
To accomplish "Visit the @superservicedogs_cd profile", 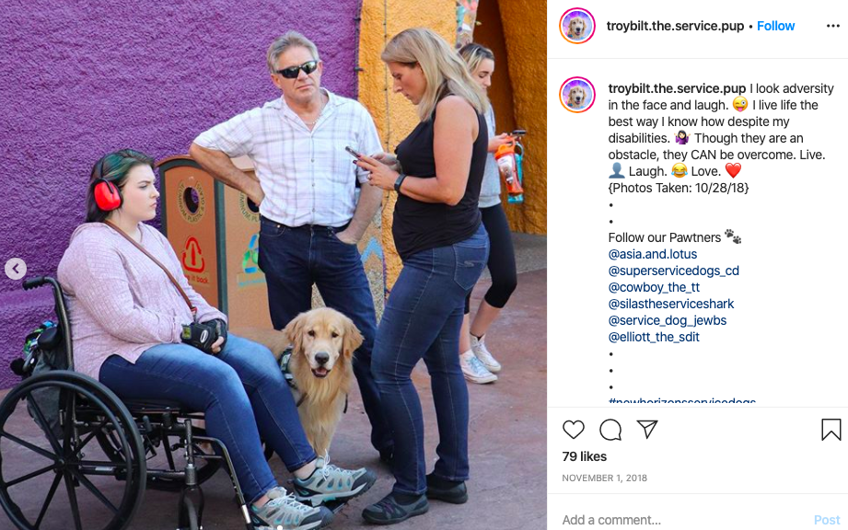I will (673, 271).
